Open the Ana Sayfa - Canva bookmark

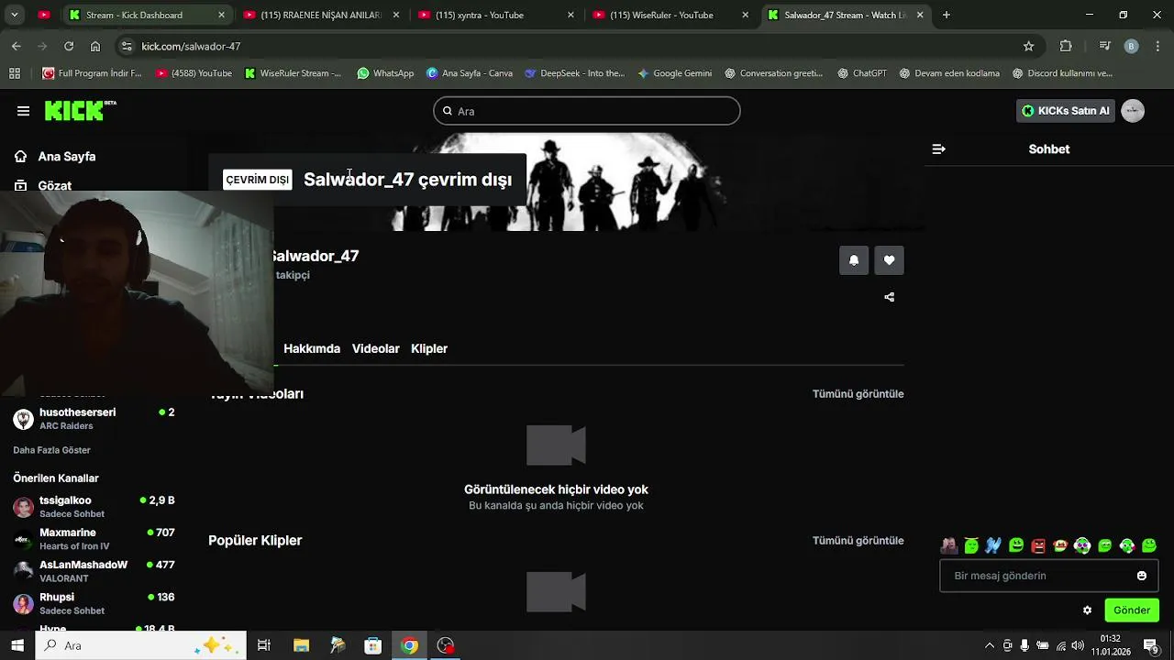coord(469,73)
